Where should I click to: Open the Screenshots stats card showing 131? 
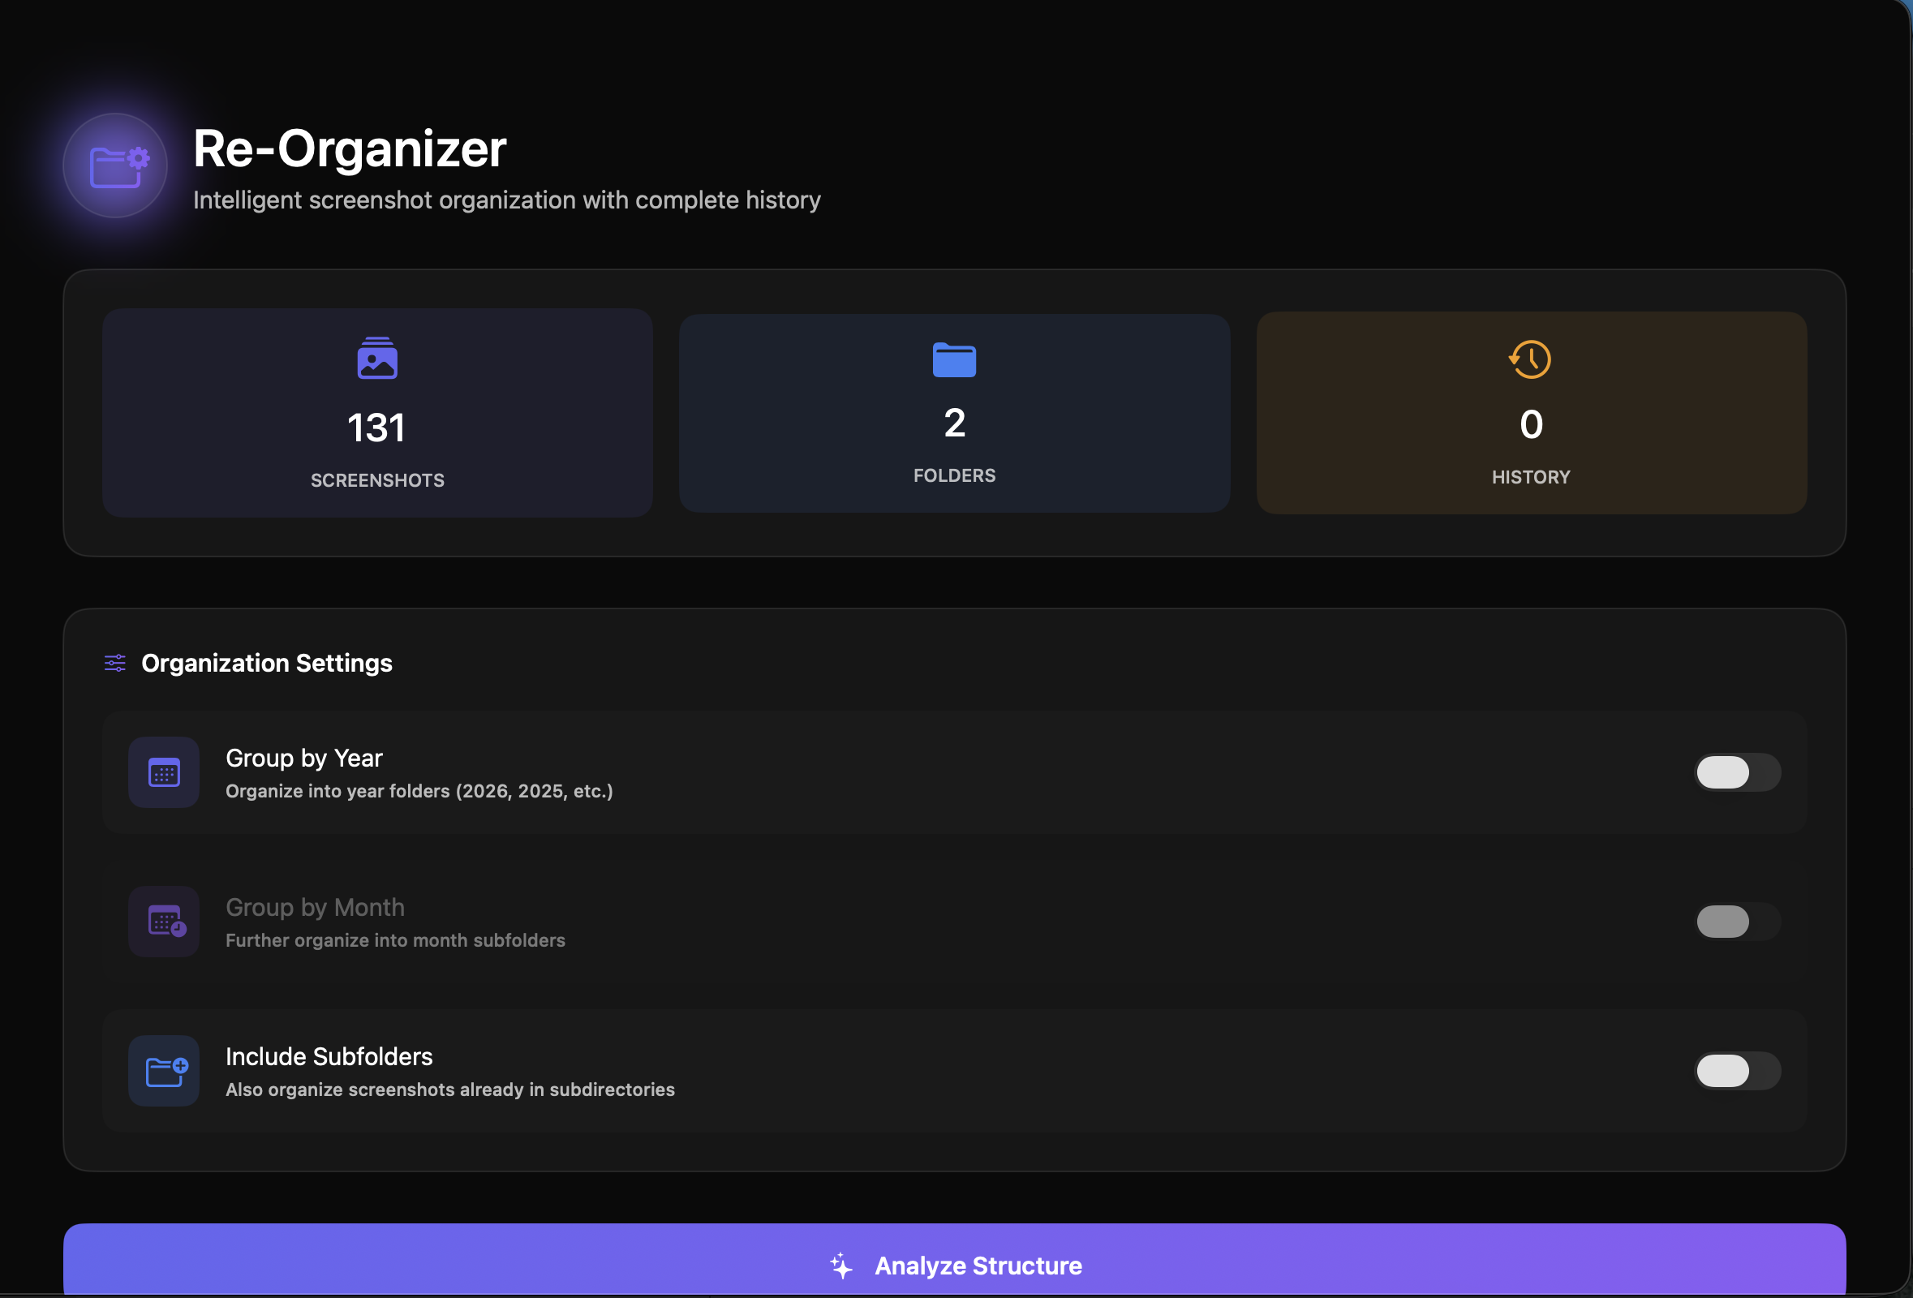[x=377, y=412]
